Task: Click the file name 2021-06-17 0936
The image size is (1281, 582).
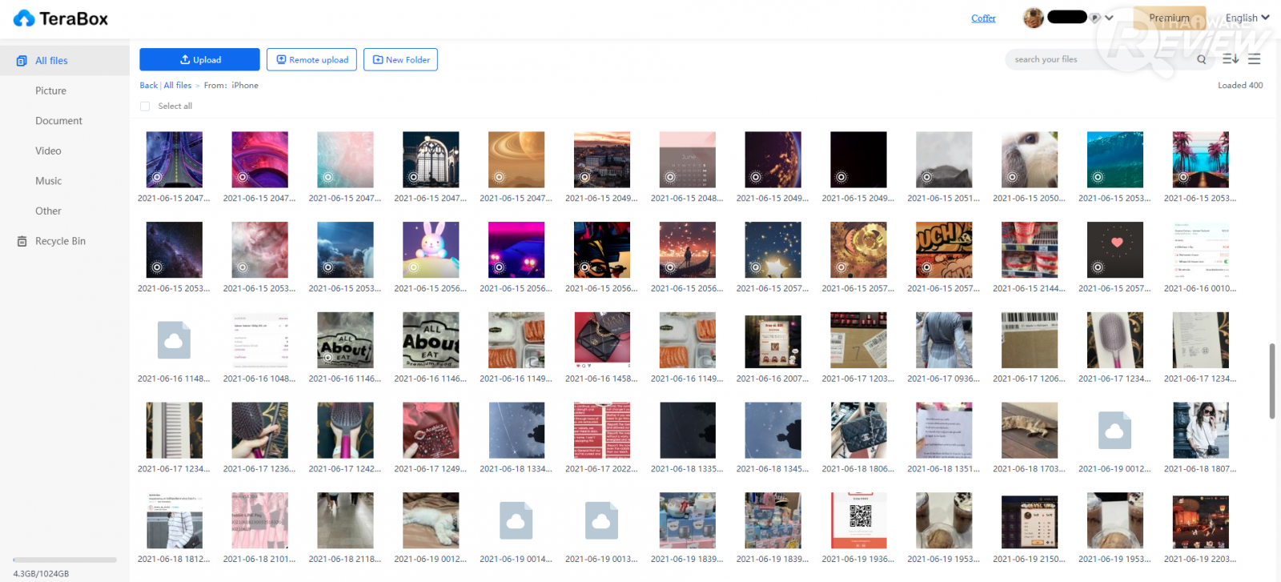Action: pyautogui.click(x=944, y=379)
